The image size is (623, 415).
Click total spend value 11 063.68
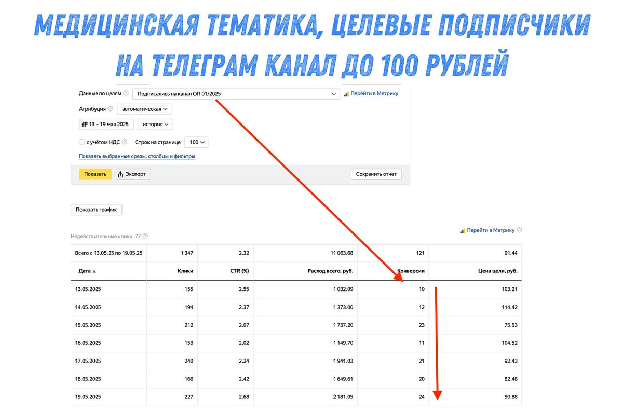pyautogui.click(x=341, y=253)
